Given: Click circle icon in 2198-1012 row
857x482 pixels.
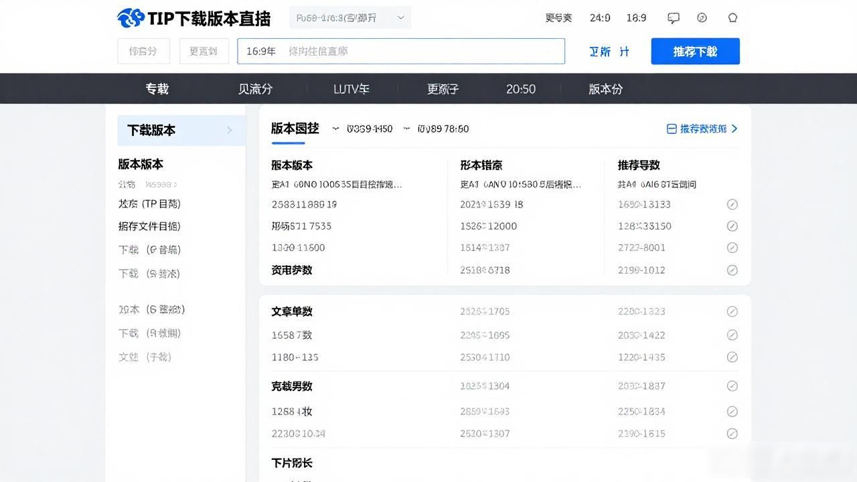Looking at the screenshot, I should [732, 270].
